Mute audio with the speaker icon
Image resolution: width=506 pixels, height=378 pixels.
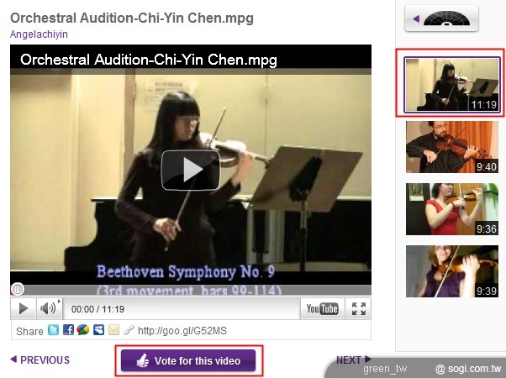click(x=48, y=308)
